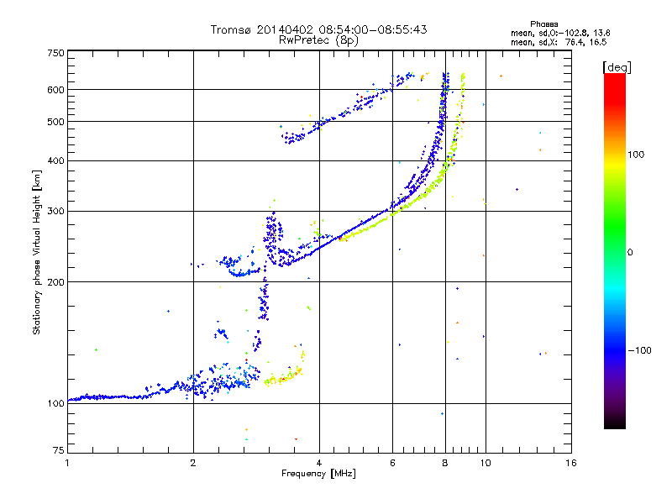Click the y-axis tick label '400'
This screenshot has height=504, width=672.
coord(56,160)
